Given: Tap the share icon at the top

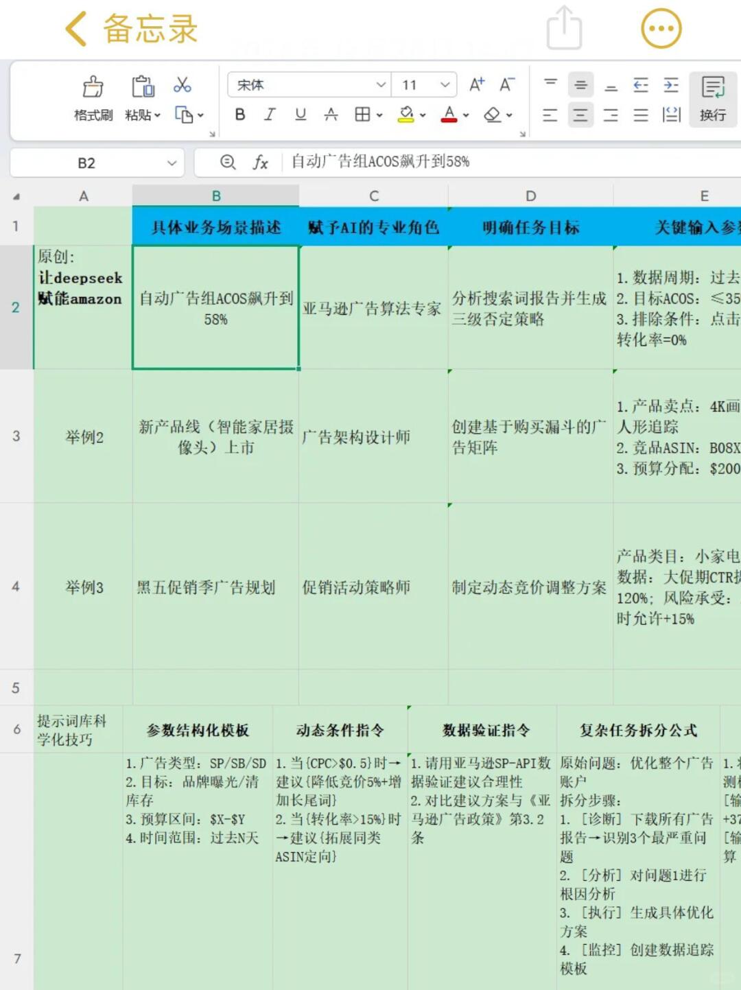Looking at the screenshot, I should pos(564,27).
